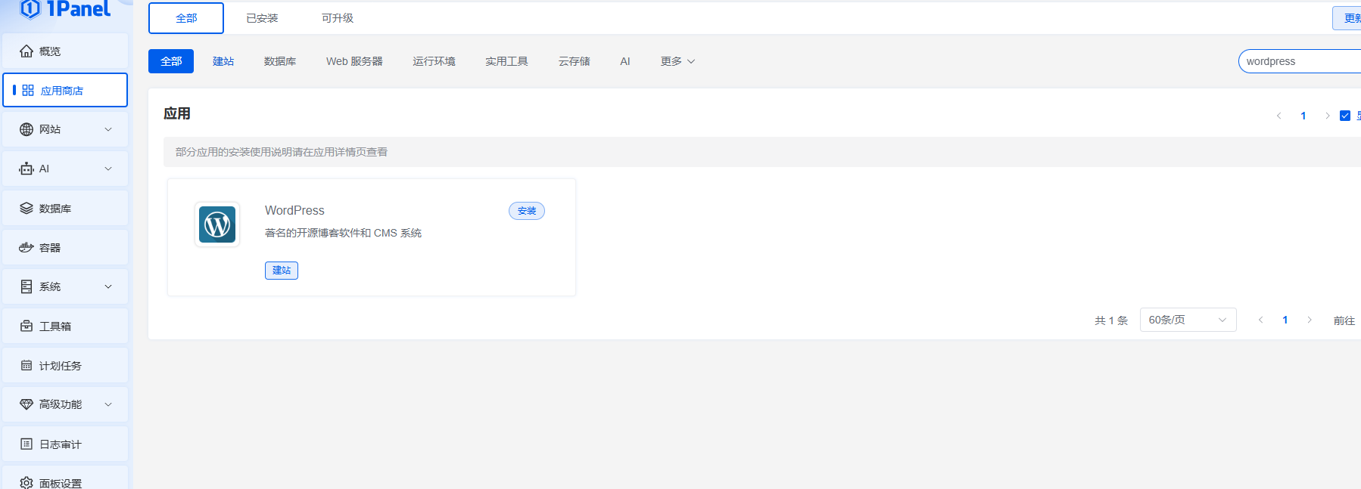
Task: Open 容器 in the sidebar
Action: (x=65, y=247)
